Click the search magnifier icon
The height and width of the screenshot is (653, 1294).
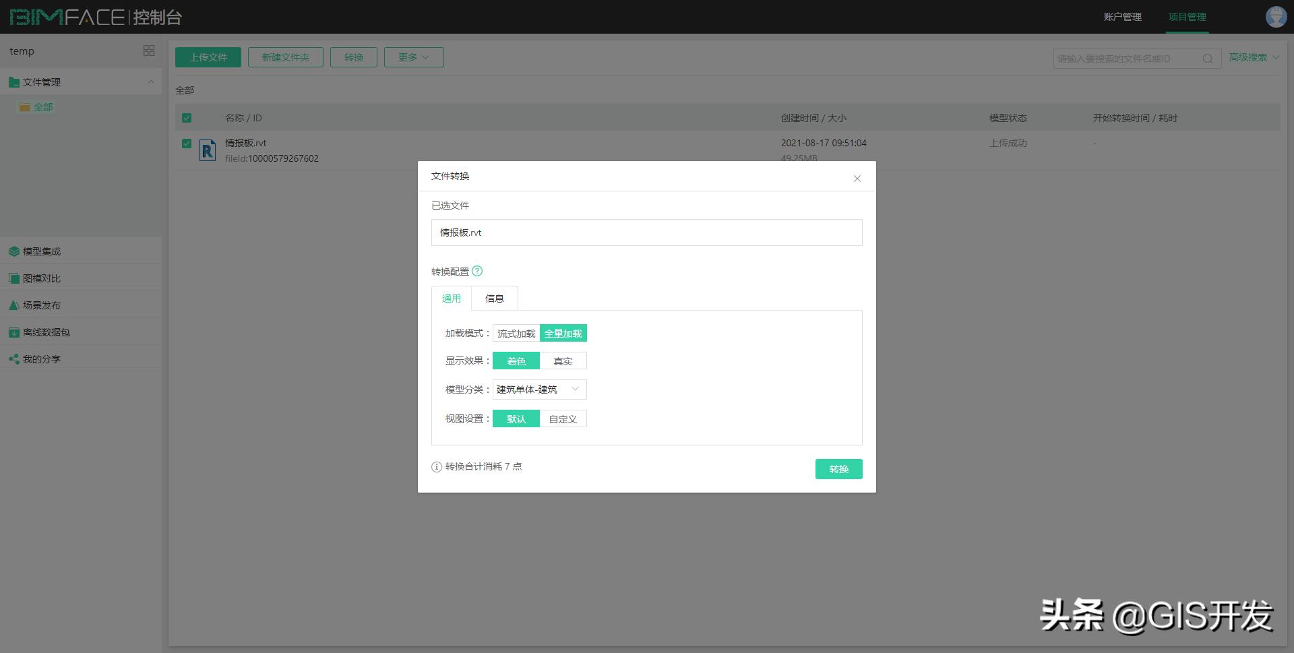[1208, 59]
